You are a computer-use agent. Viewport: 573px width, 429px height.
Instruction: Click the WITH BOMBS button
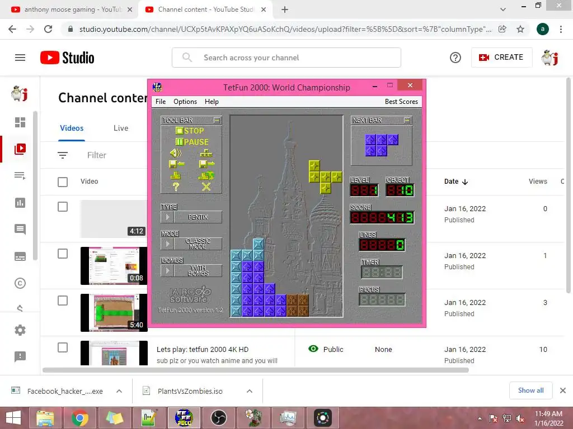(198, 271)
